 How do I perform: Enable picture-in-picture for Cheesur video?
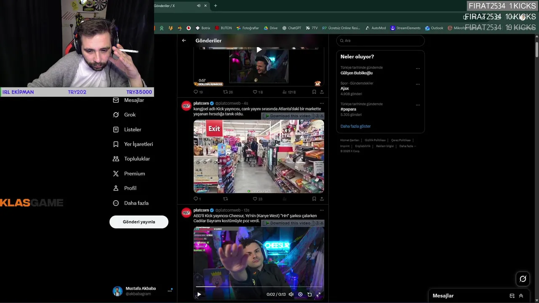pyautogui.click(x=310, y=295)
